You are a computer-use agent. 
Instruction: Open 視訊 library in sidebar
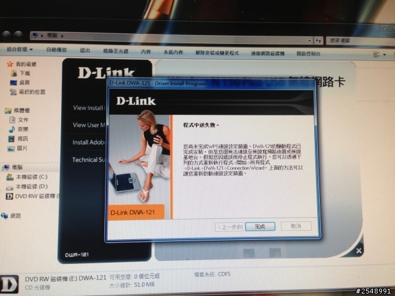[23, 139]
